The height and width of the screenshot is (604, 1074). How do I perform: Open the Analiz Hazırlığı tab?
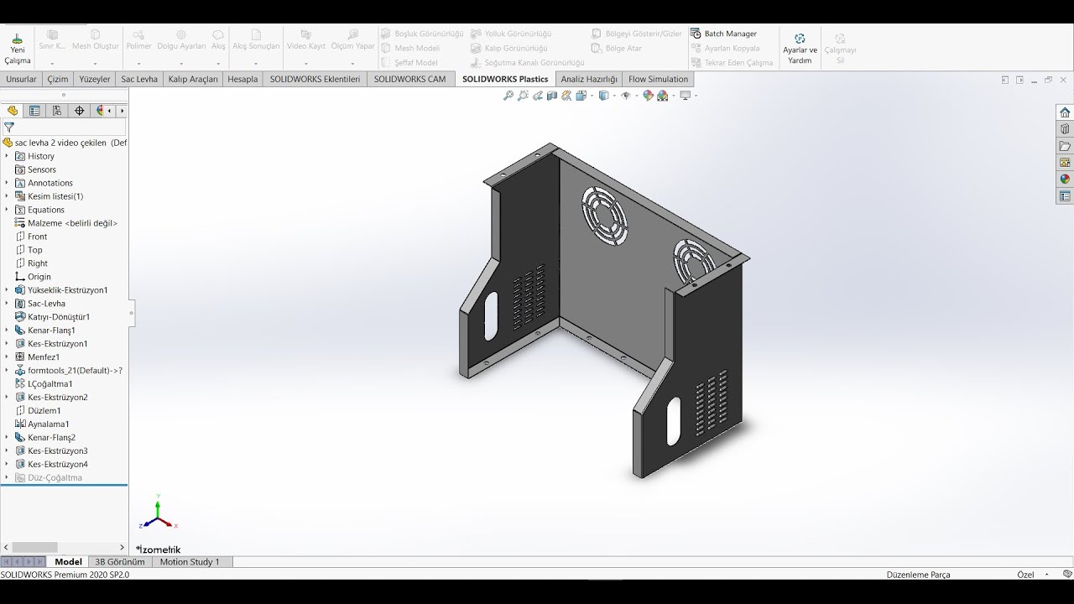pyautogui.click(x=589, y=80)
